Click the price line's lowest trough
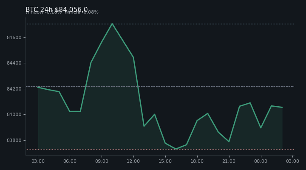 tap(176, 149)
